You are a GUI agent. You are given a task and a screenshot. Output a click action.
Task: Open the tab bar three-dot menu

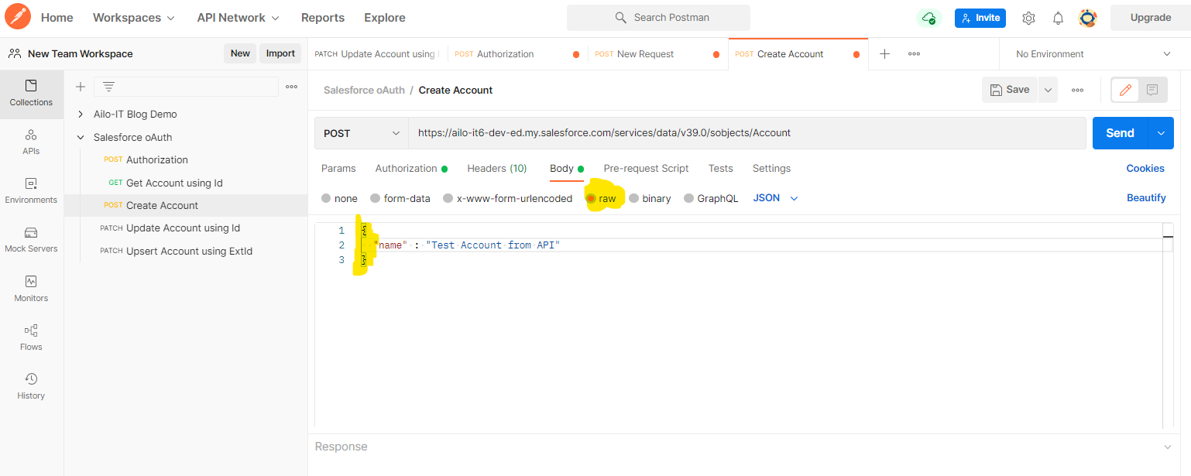point(914,53)
